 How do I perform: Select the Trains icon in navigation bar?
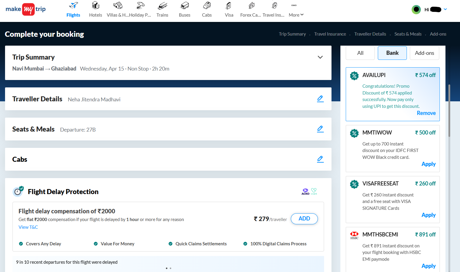(162, 6)
